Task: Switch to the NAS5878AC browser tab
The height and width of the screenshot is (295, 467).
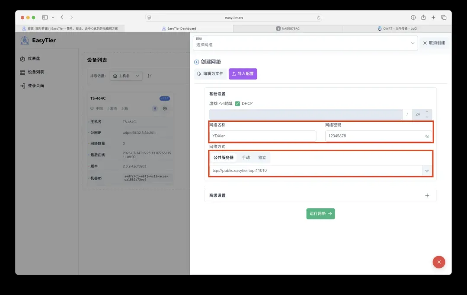Action: (288, 29)
